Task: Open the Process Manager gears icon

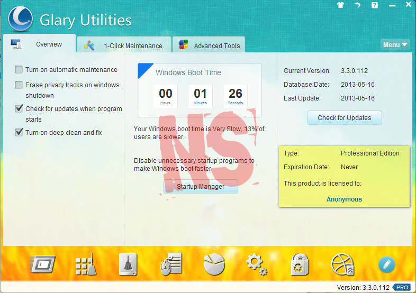Action: point(257,264)
